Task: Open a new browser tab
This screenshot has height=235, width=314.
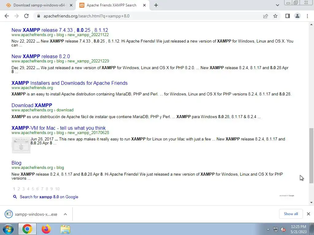Action: coord(156,6)
